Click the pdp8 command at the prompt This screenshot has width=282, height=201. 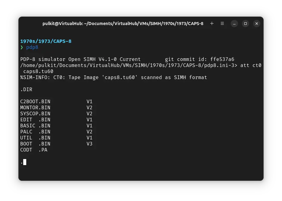pyautogui.click(x=32, y=47)
